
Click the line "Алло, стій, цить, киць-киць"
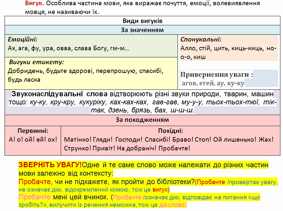point(222,48)
